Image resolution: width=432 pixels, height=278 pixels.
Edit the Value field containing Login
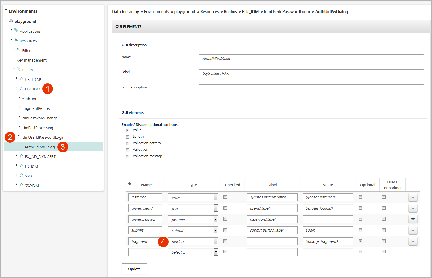pos(328,230)
